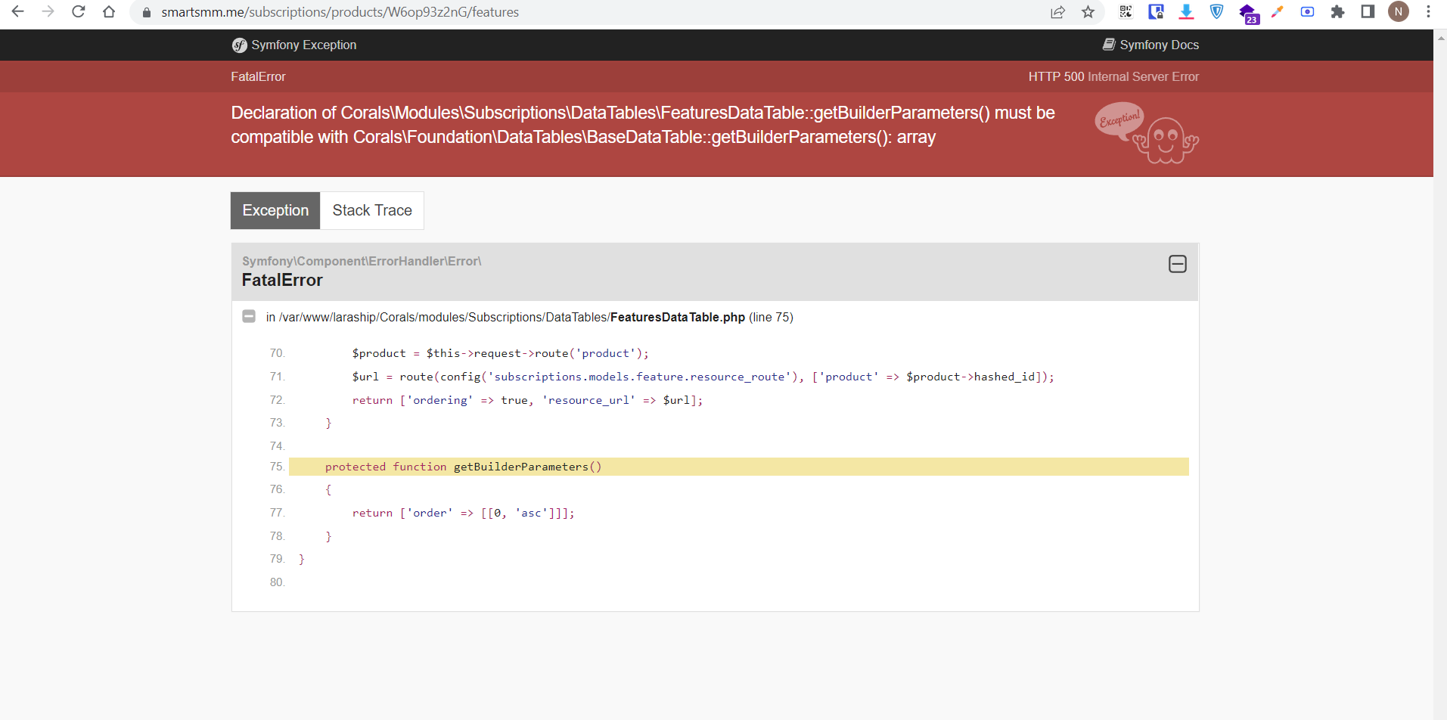Screen dimensions: 1447x720
Task: Click the HTTP 500 Internal Server Error text
Action: click(1113, 77)
